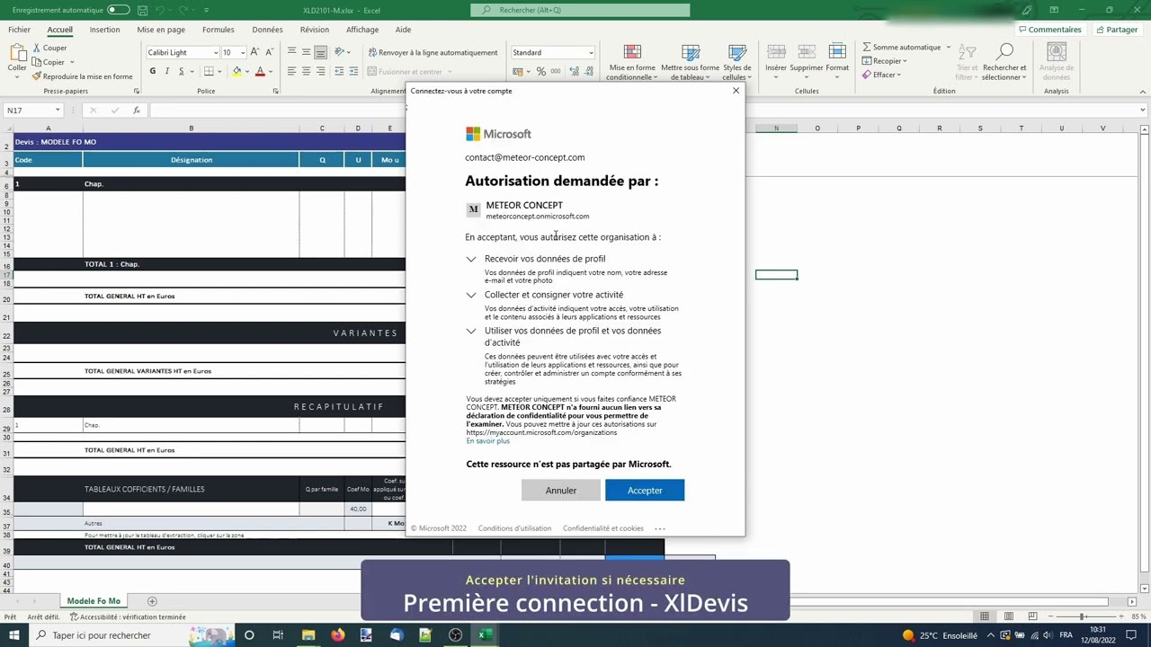Click the align left icon

[291, 71]
